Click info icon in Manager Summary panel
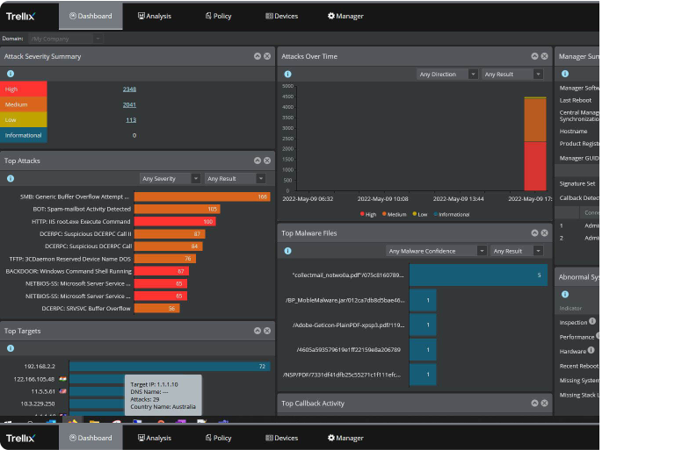 click(565, 74)
